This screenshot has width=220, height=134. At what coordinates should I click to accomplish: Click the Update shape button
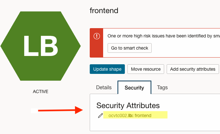tap(107, 69)
